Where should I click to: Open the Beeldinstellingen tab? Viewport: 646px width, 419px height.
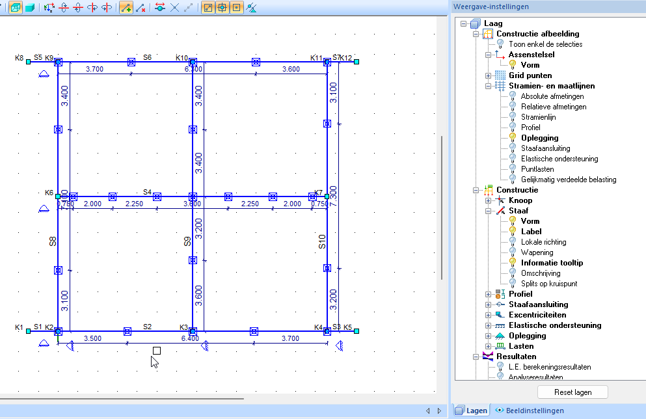click(x=530, y=411)
